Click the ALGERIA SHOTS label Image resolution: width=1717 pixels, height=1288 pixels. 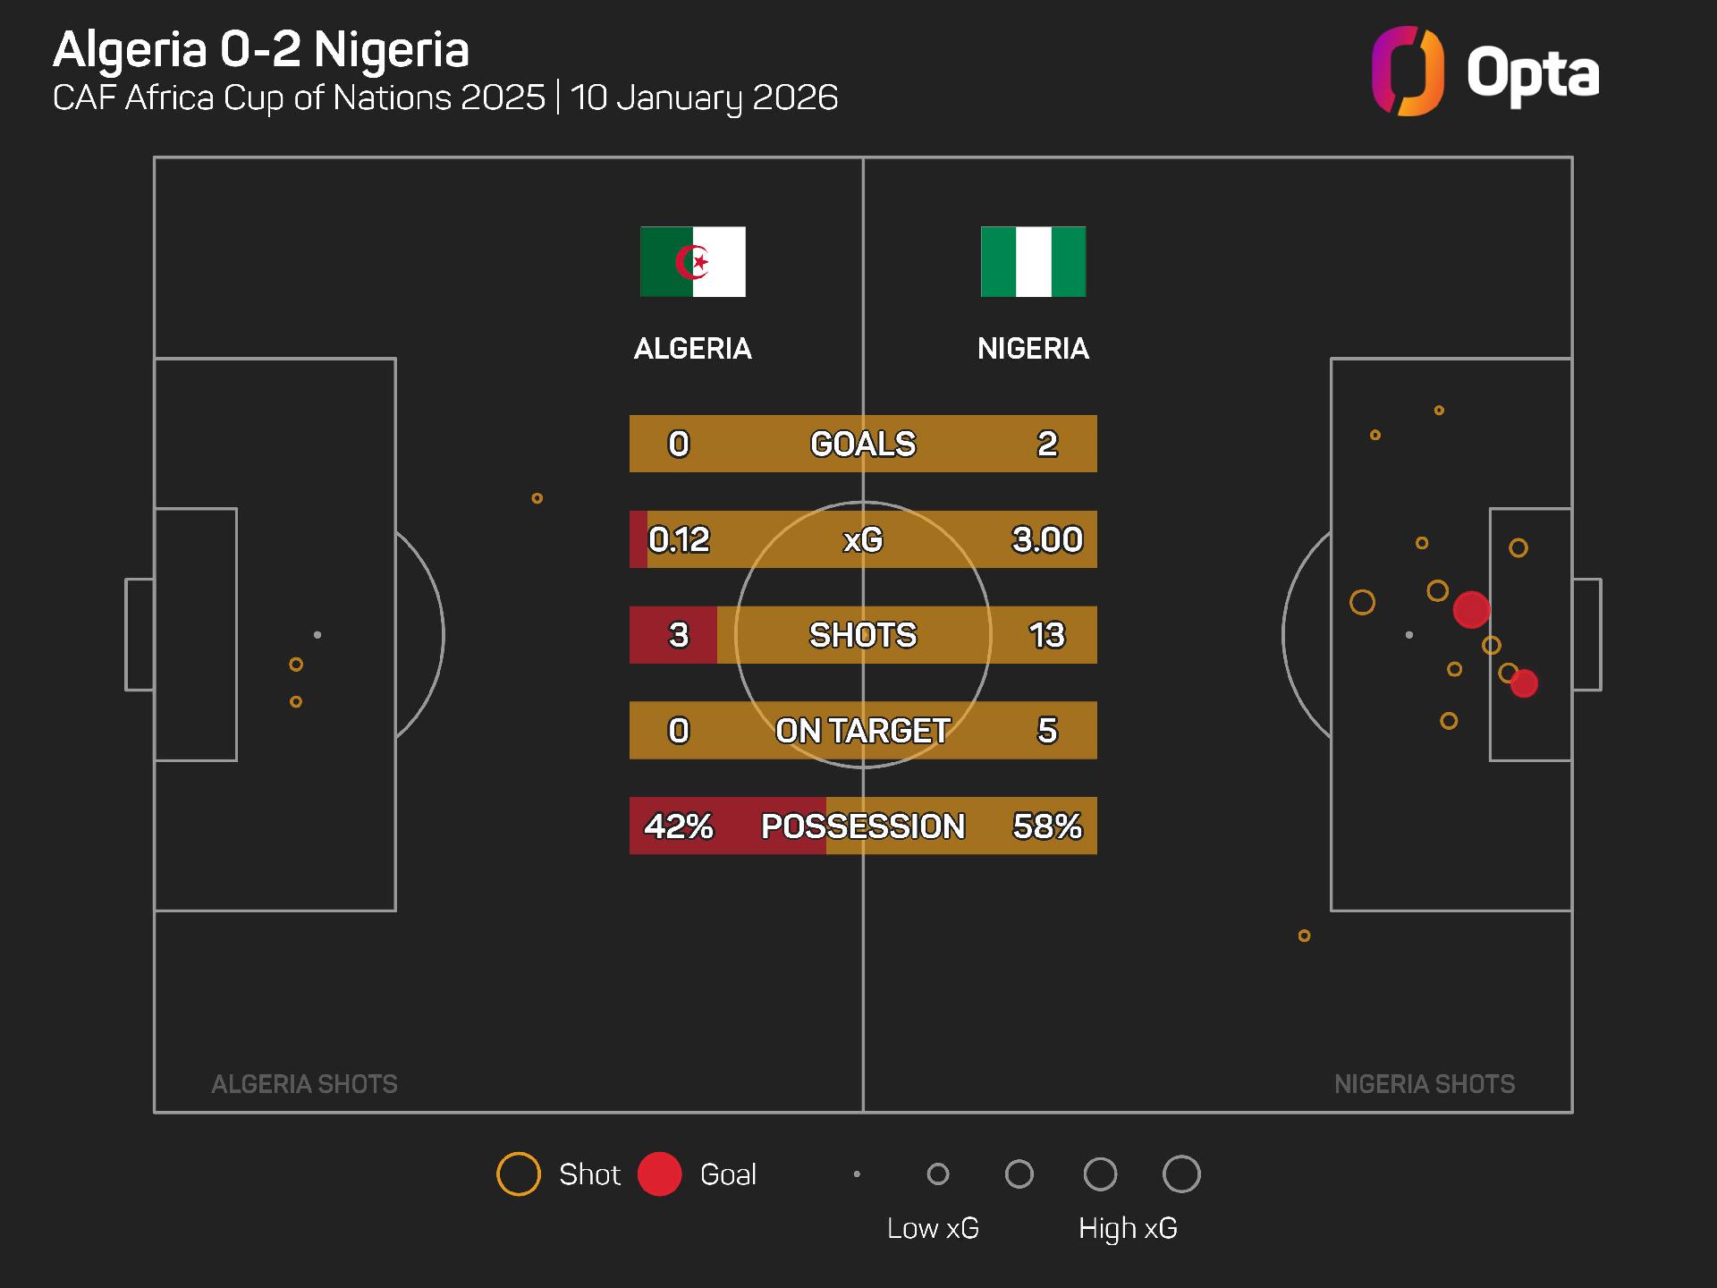coord(304,1084)
